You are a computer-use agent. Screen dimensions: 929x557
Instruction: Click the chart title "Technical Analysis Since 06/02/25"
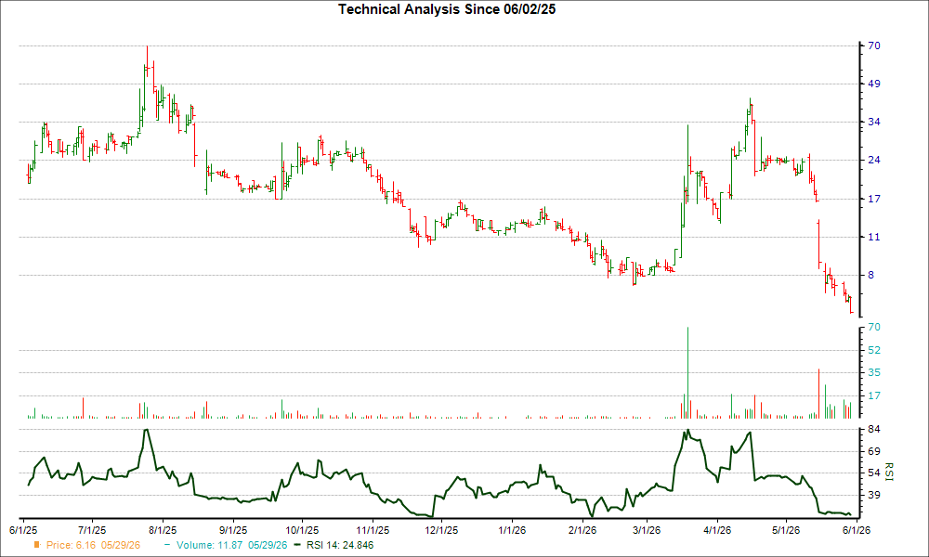(447, 9)
